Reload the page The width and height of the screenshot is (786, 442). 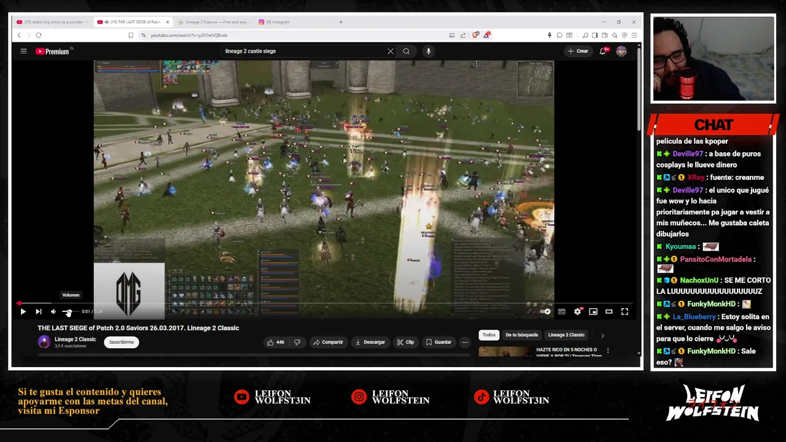[x=38, y=35]
